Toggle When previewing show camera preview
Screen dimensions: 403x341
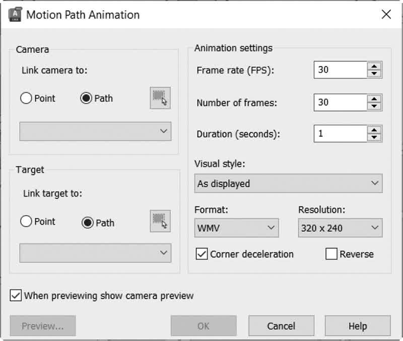[16, 296]
